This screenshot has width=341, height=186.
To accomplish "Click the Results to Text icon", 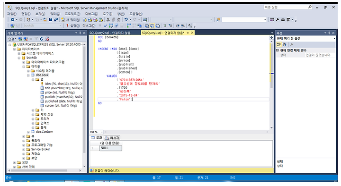I will pos(147,25).
